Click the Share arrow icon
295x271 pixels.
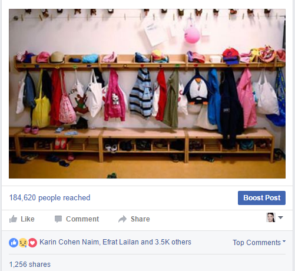[122, 219]
